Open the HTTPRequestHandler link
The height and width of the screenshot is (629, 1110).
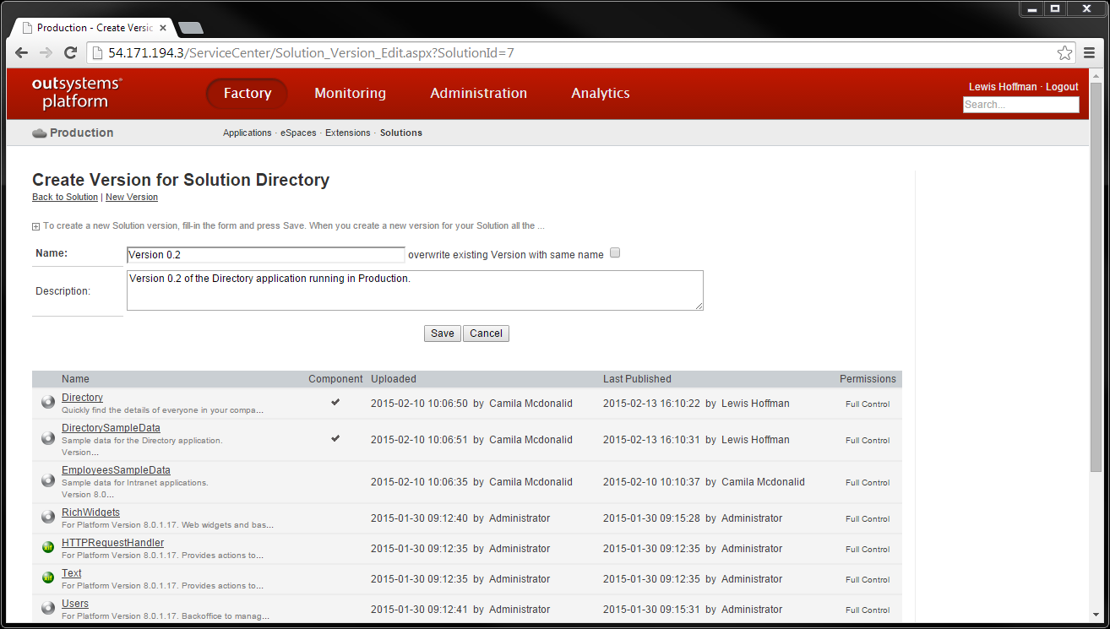112,543
